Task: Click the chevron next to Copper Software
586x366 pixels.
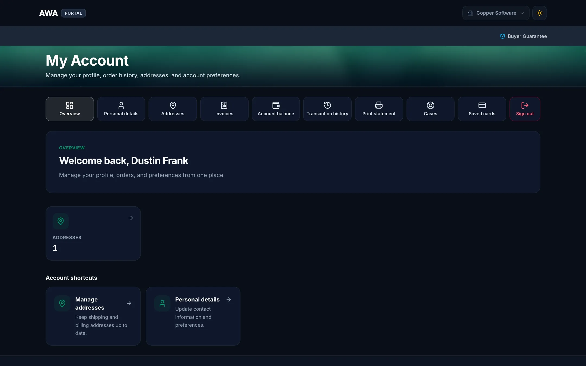Action: [x=522, y=13]
